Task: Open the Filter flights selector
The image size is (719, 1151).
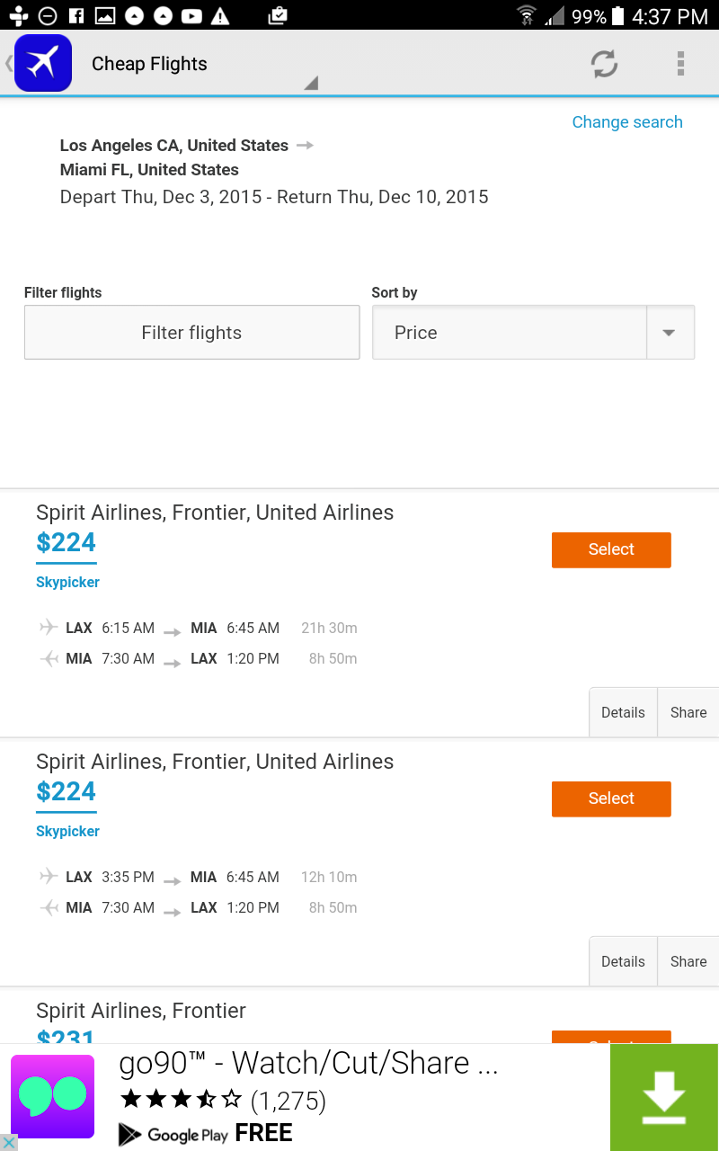Action: (191, 332)
